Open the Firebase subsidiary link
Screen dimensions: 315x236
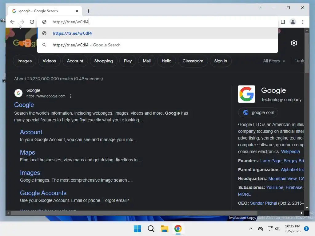[x=294, y=187]
